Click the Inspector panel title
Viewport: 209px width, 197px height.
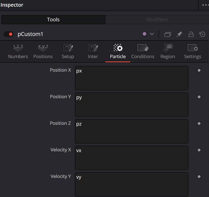pyautogui.click(x=12, y=5)
